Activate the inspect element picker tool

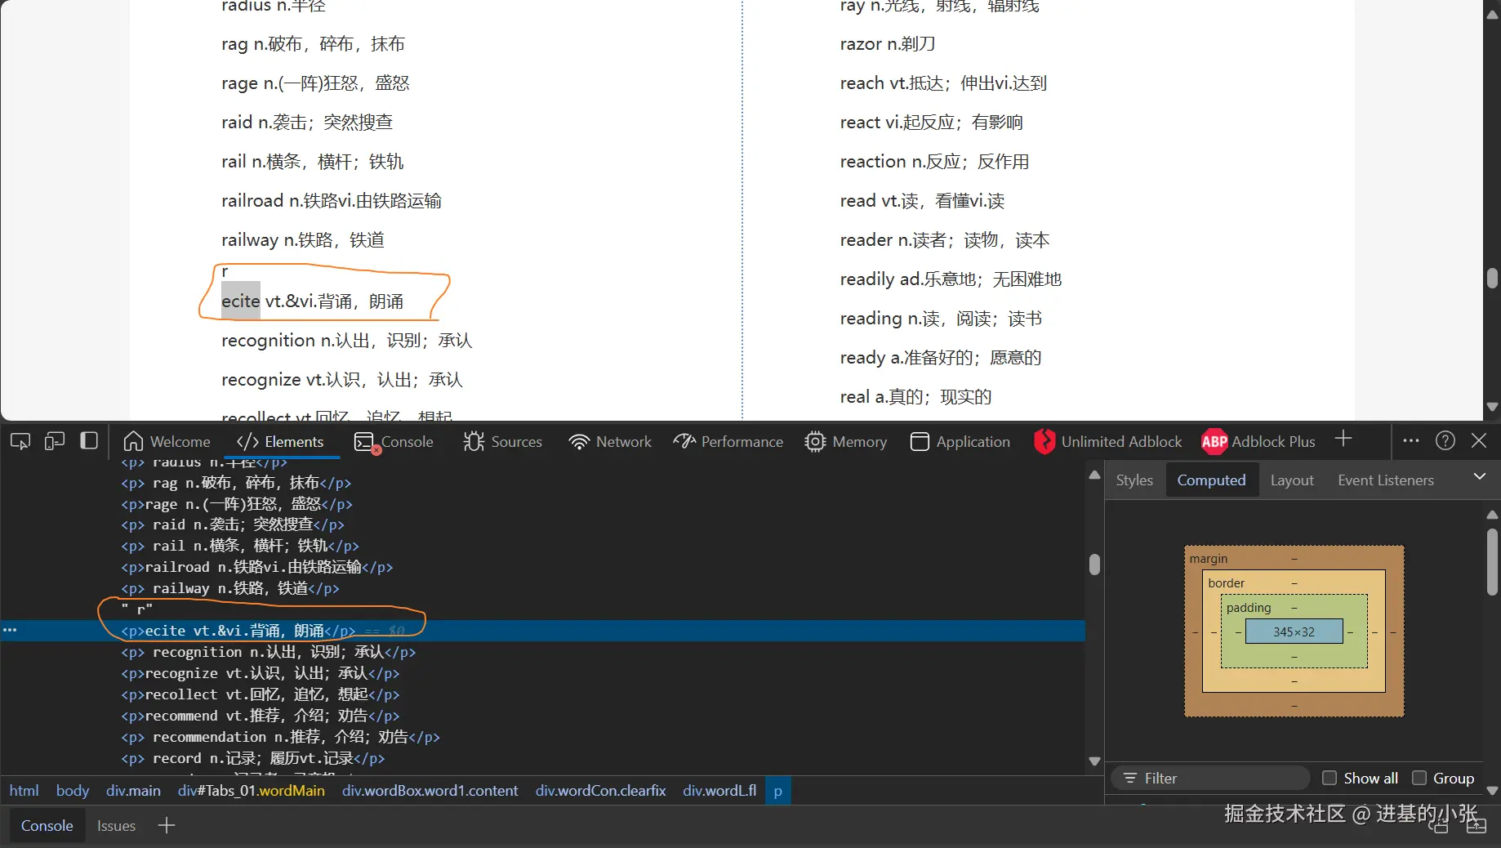point(20,441)
